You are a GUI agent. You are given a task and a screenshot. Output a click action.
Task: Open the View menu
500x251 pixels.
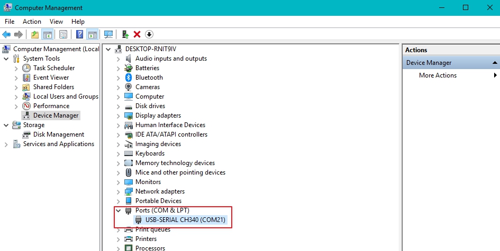pyautogui.click(x=56, y=22)
